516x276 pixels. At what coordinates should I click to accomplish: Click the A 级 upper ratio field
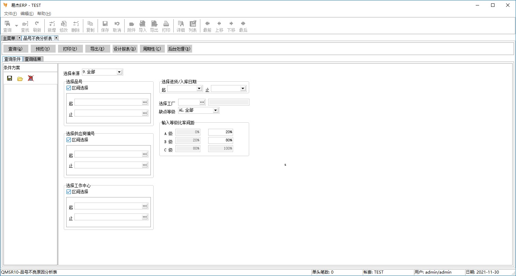[220, 132]
